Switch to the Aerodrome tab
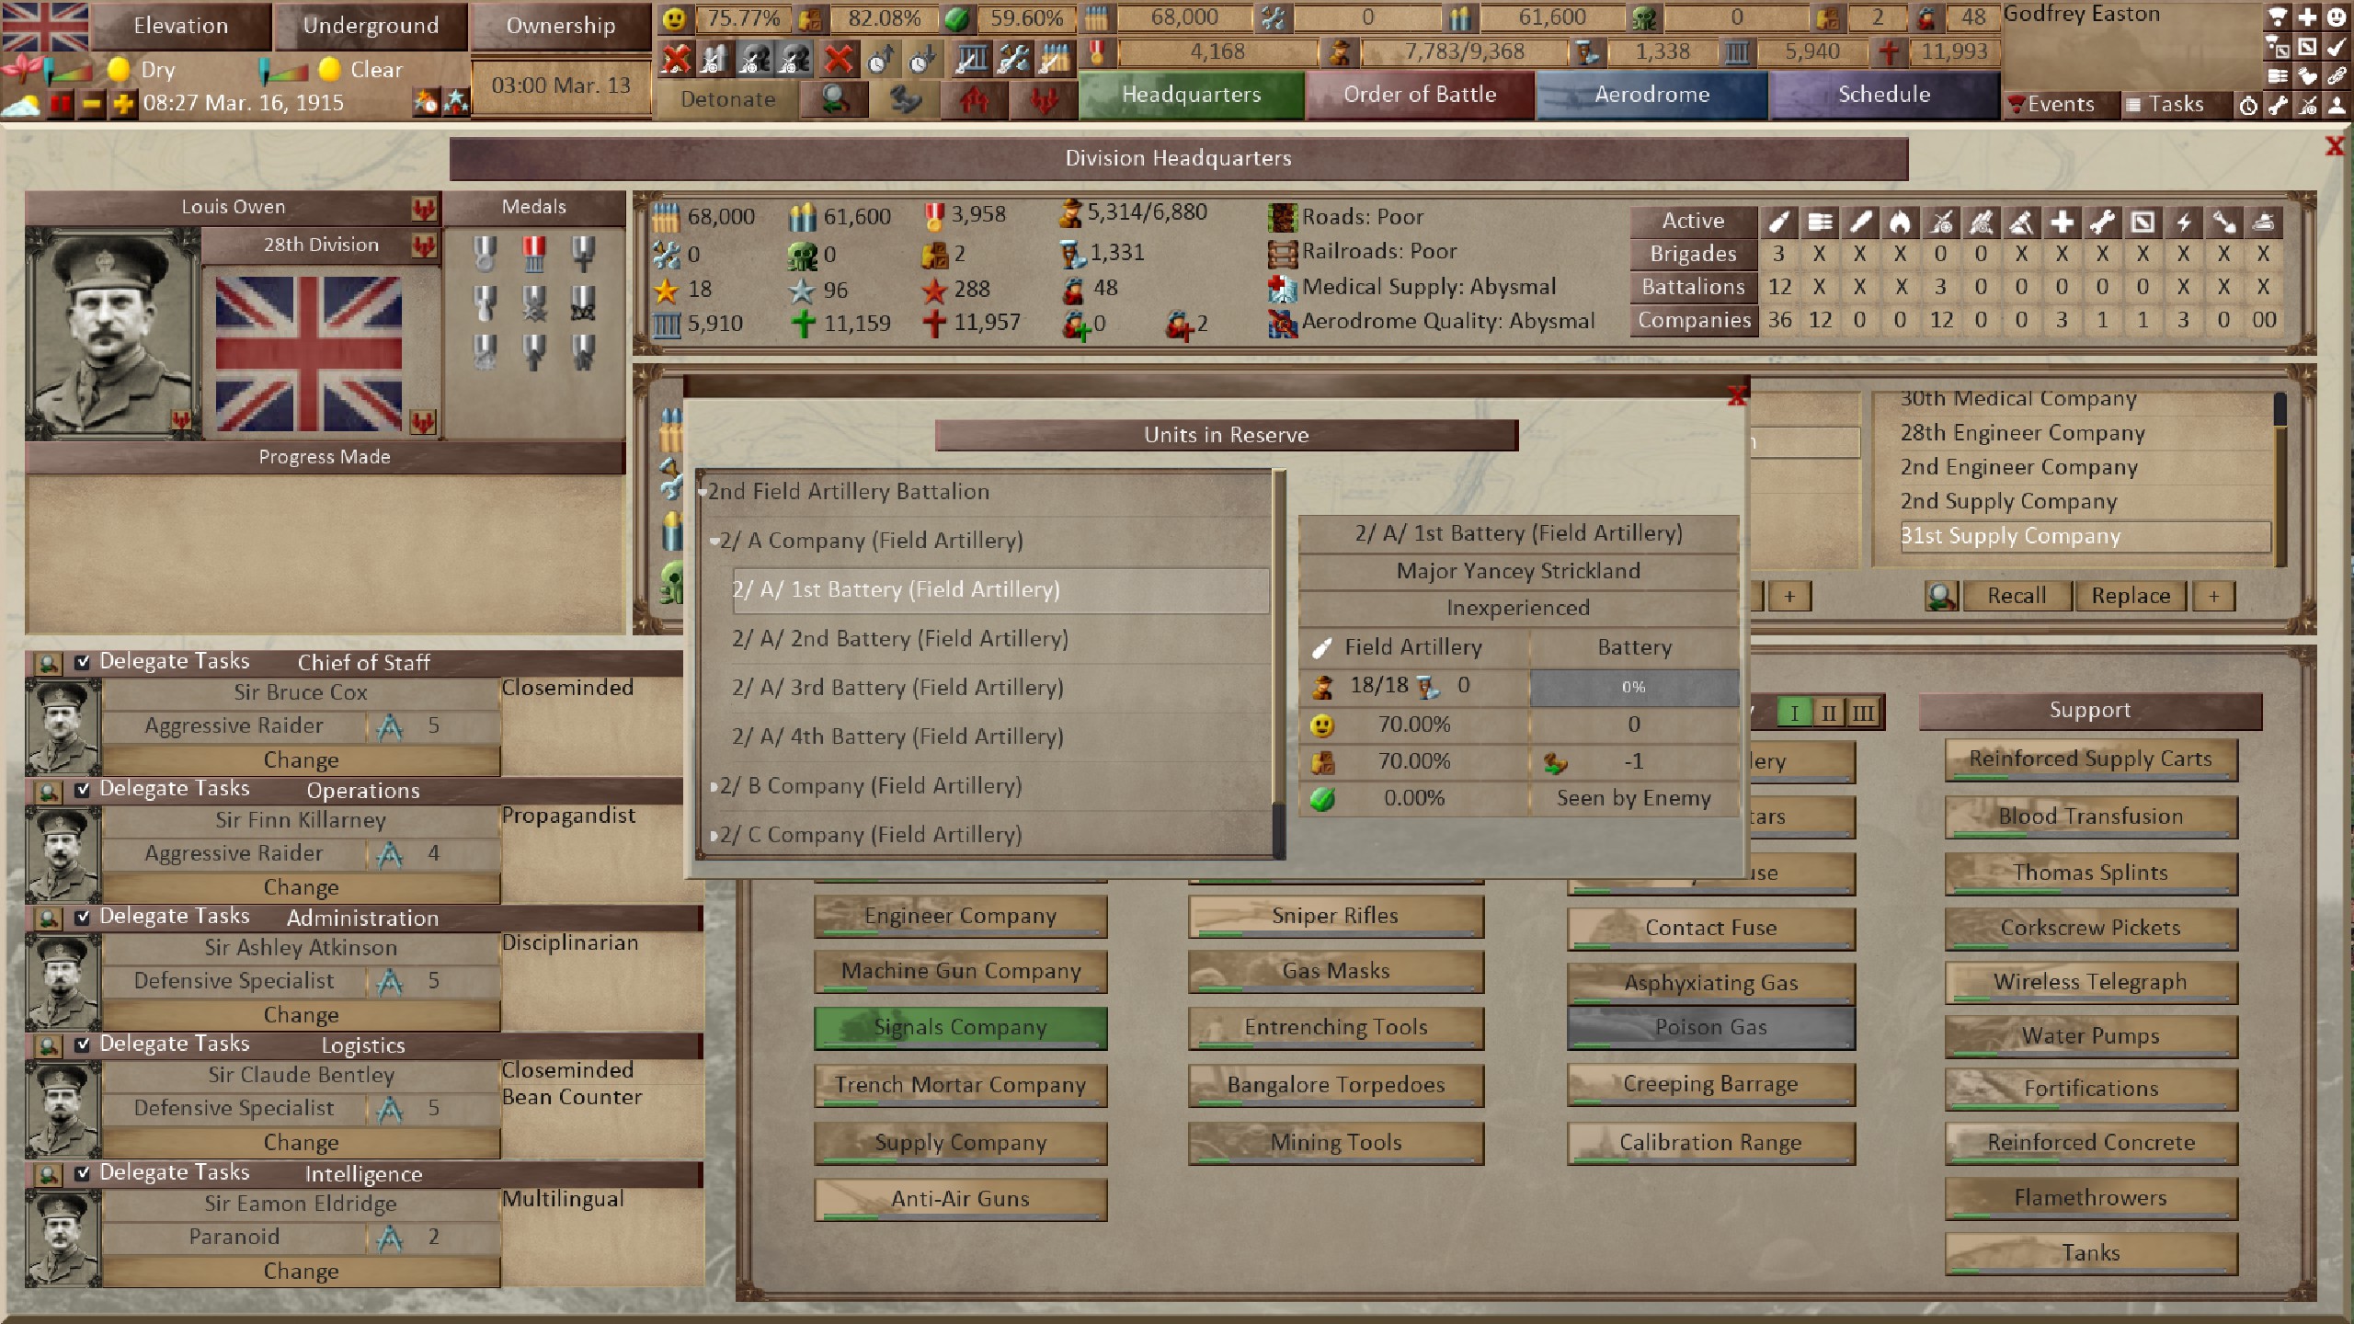Screen dimensions: 2354x1324 click(x=1651, y=95)
